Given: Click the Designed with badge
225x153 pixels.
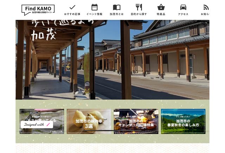Looking at the screenshot, I should pos(37,125).
